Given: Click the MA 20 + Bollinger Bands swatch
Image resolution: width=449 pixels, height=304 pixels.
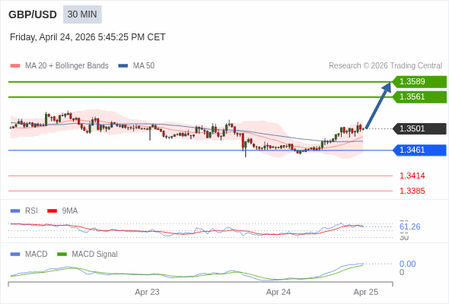Looking at the screenshot, I should 15,66.
